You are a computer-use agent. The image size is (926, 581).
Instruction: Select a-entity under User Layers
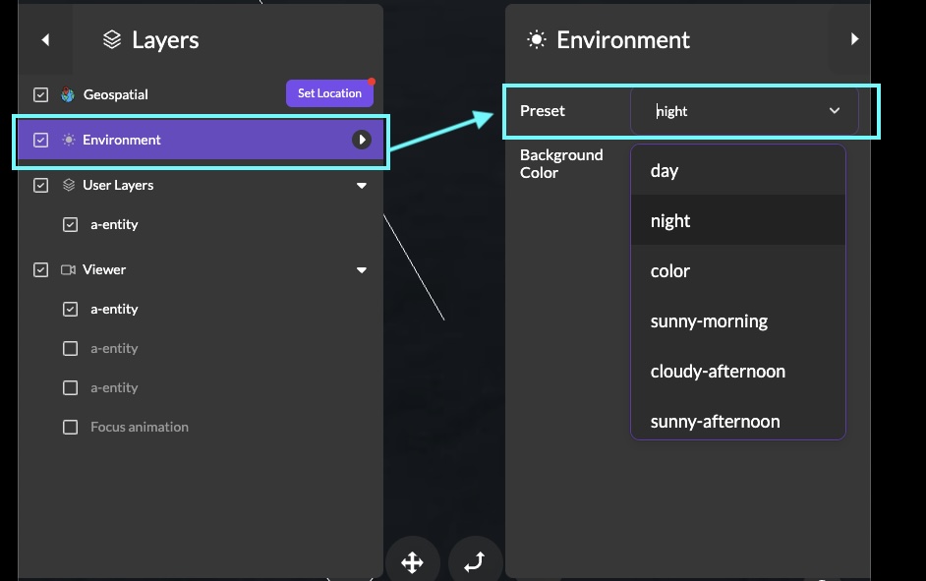[114, 224]
